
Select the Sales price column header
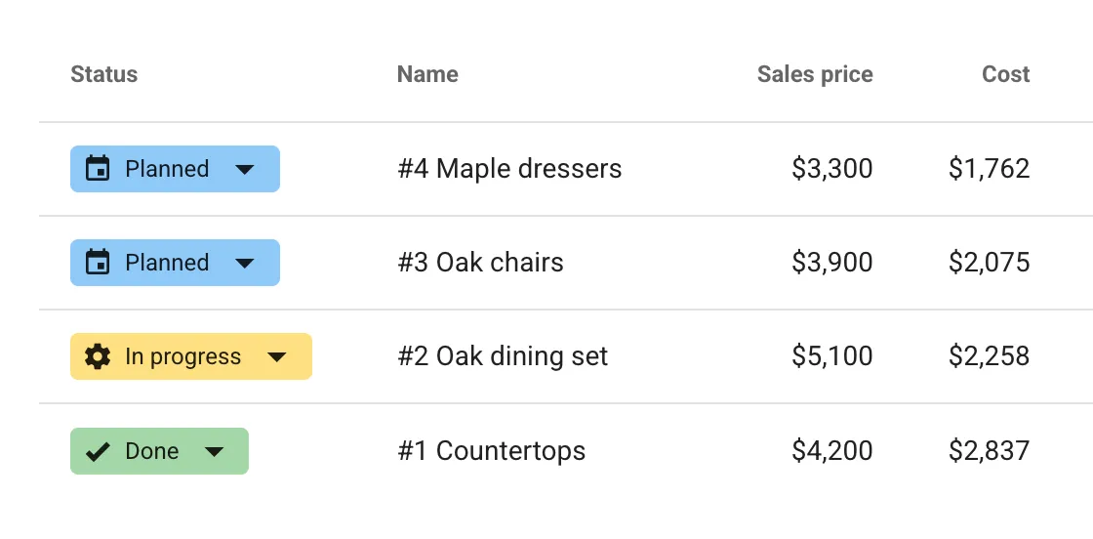[x=815, y=74]
